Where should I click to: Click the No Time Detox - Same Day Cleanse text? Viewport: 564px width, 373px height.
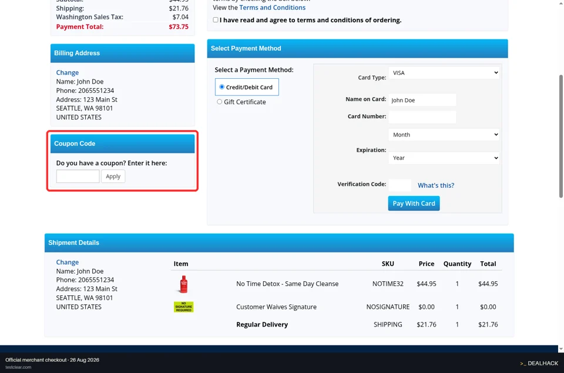(287, 284)
